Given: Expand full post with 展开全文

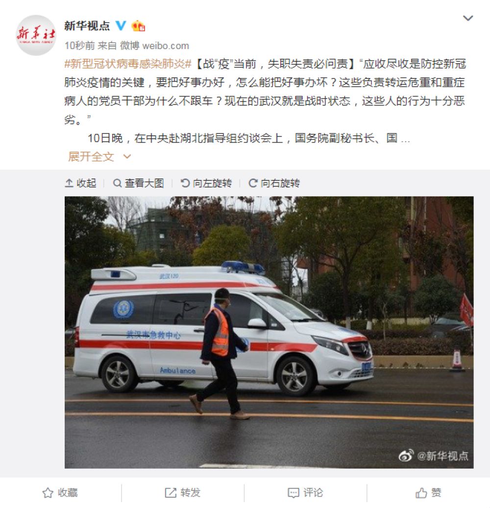Looking at the screenshot, I should click(x=91, y=157).
